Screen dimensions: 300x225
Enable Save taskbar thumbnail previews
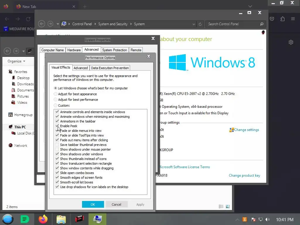pos(57,145)
